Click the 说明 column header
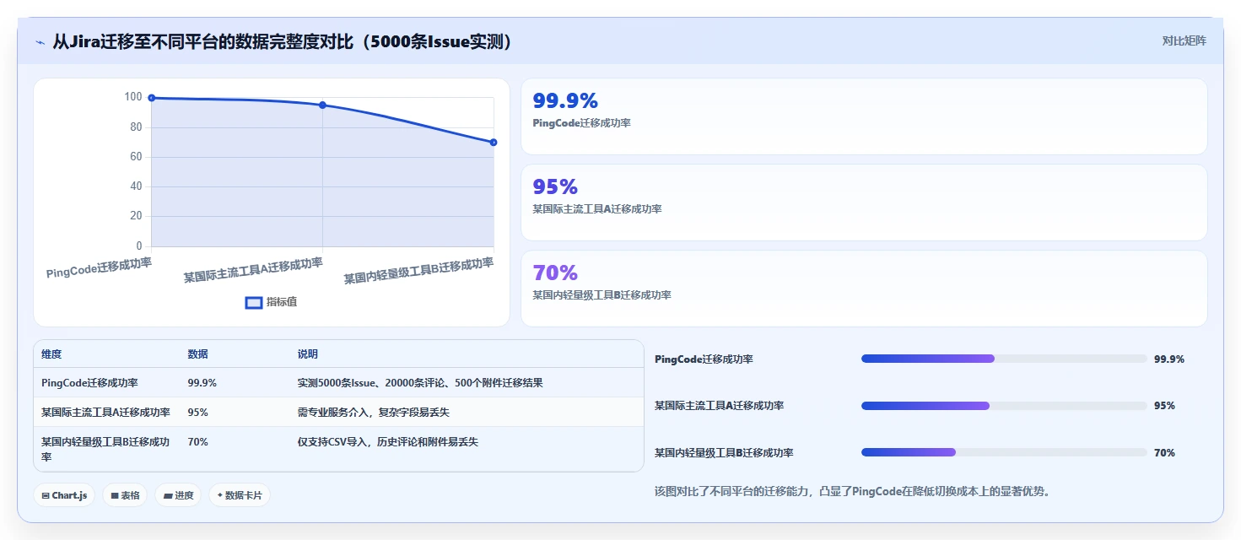Image resolution: width=1241 pixels, height=540 pixels. click(308, 354)
